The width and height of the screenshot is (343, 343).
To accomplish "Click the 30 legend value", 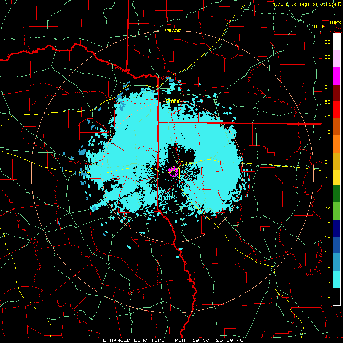I will click(327, 177).
